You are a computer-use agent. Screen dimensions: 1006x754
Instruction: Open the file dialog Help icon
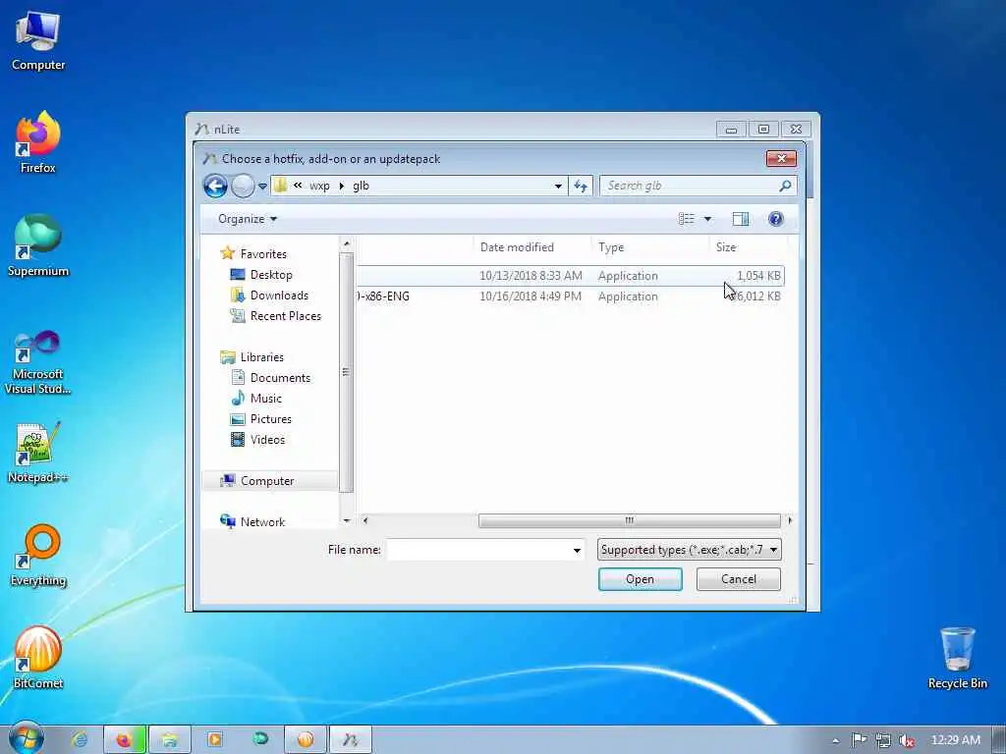[x=776, y=219]
